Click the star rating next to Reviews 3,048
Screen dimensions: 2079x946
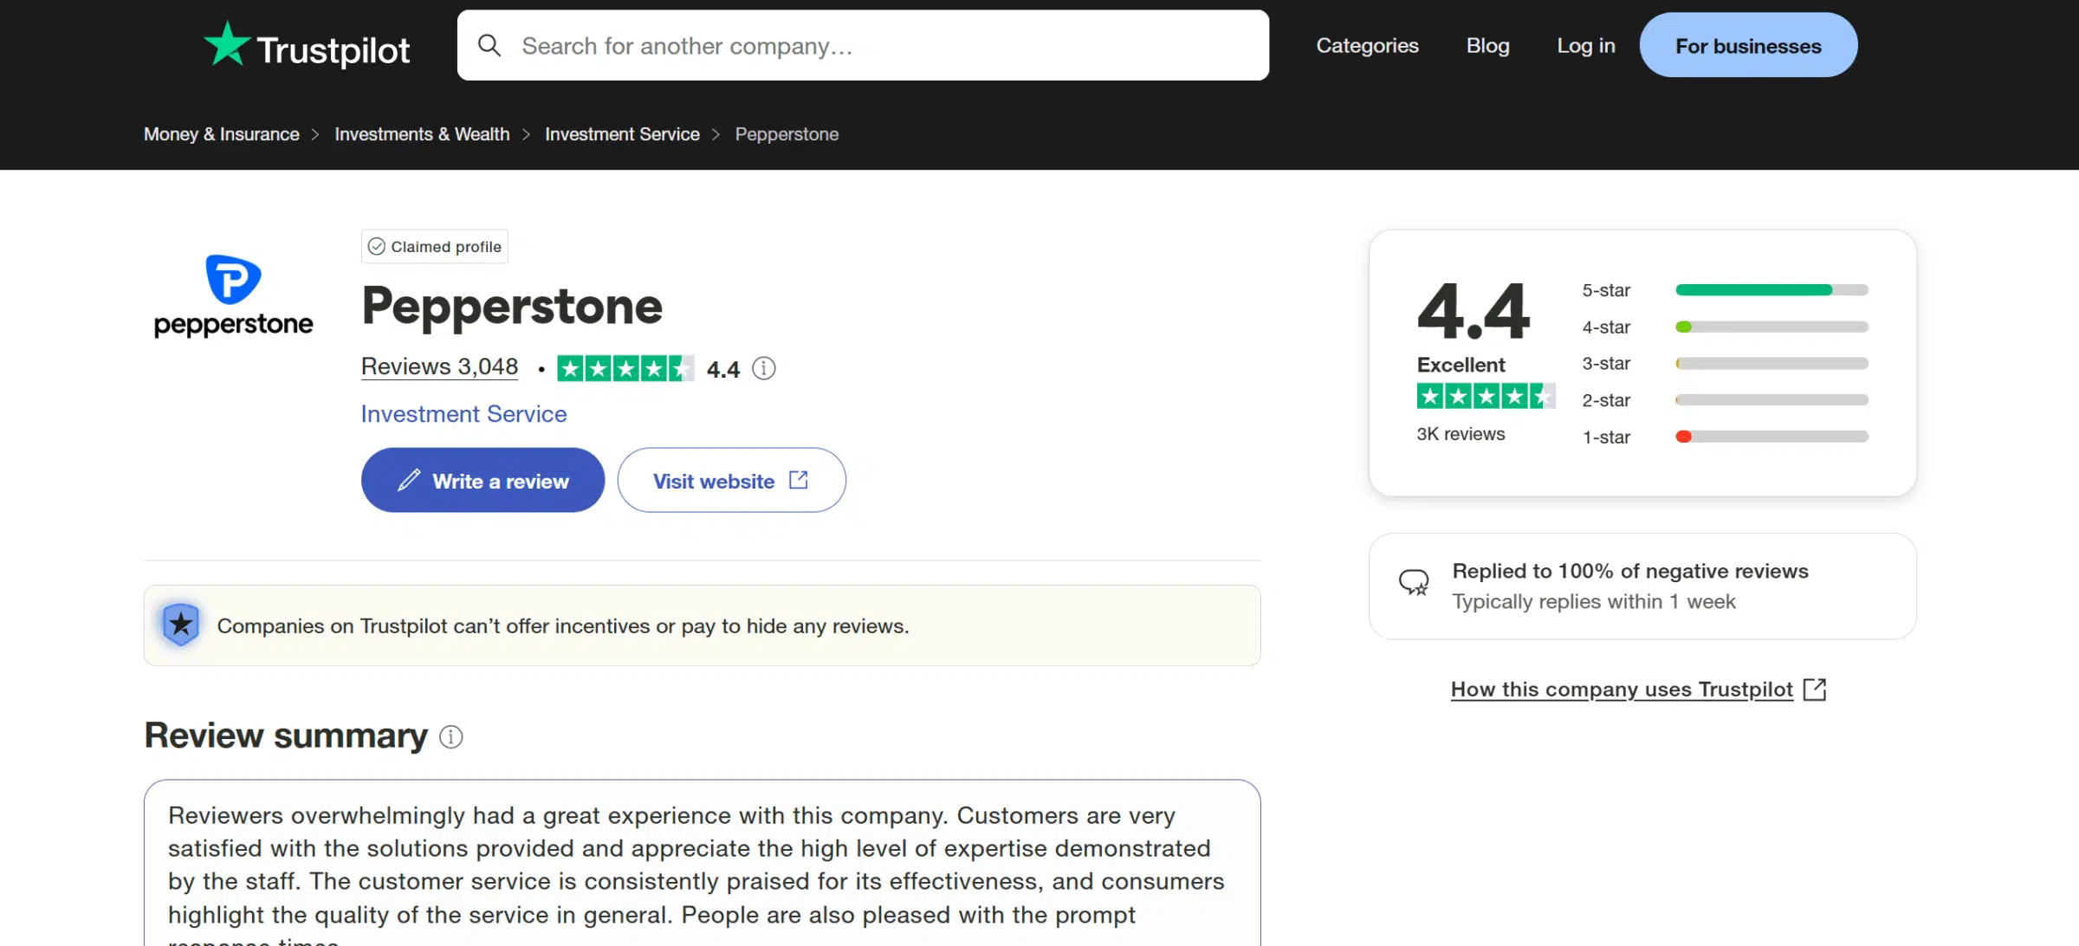(x=625, y=368)
